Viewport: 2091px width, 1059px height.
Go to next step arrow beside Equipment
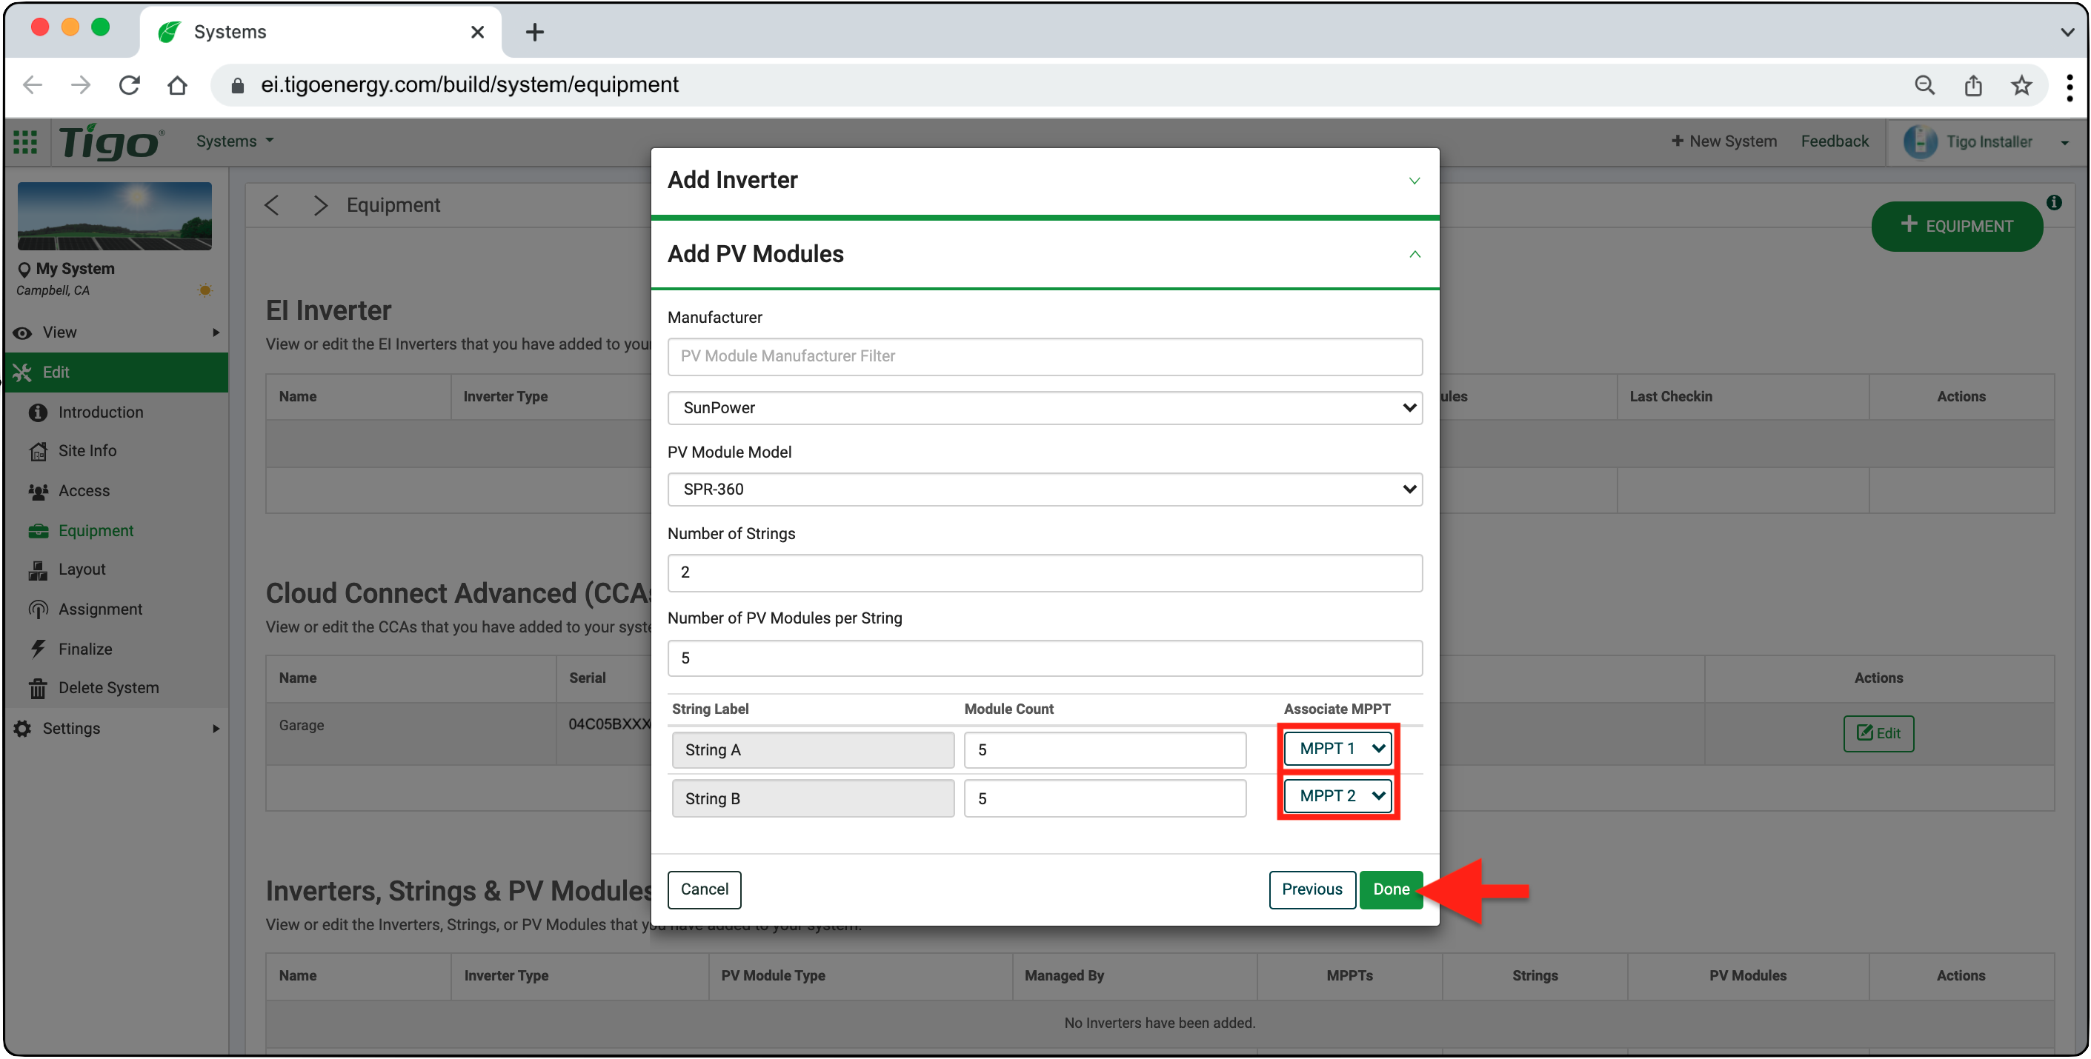click(x=321, y=205)
